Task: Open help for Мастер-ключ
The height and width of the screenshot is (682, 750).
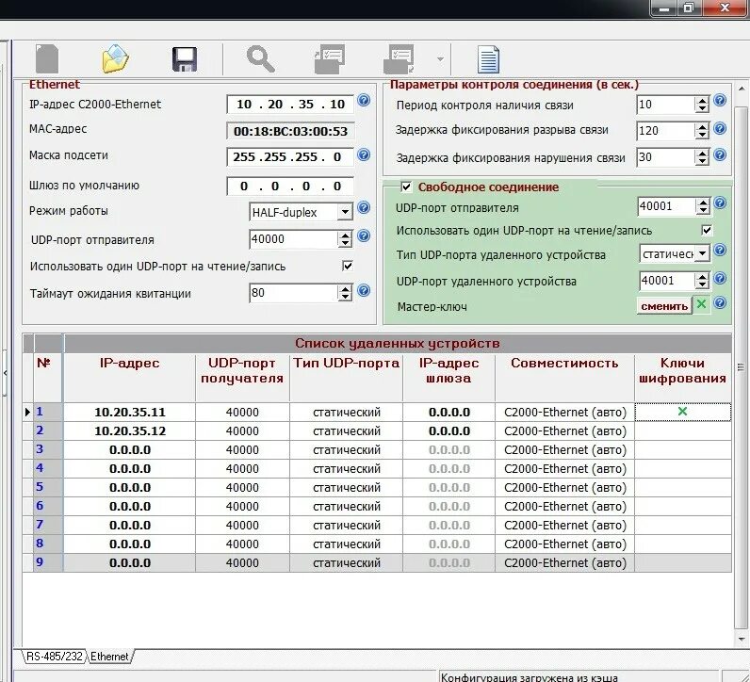Action: (720, 302)
